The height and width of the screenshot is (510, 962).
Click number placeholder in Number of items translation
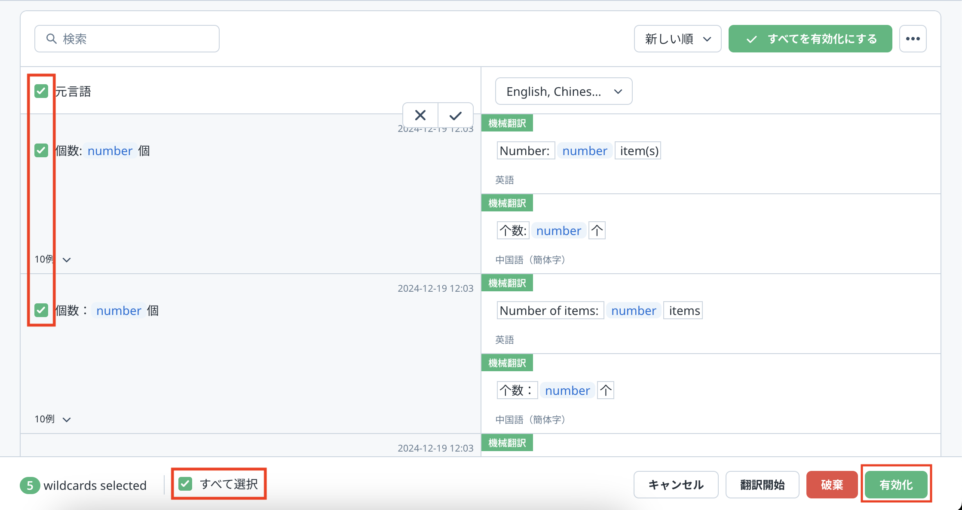pyautogui.click(x=634, y=311)
